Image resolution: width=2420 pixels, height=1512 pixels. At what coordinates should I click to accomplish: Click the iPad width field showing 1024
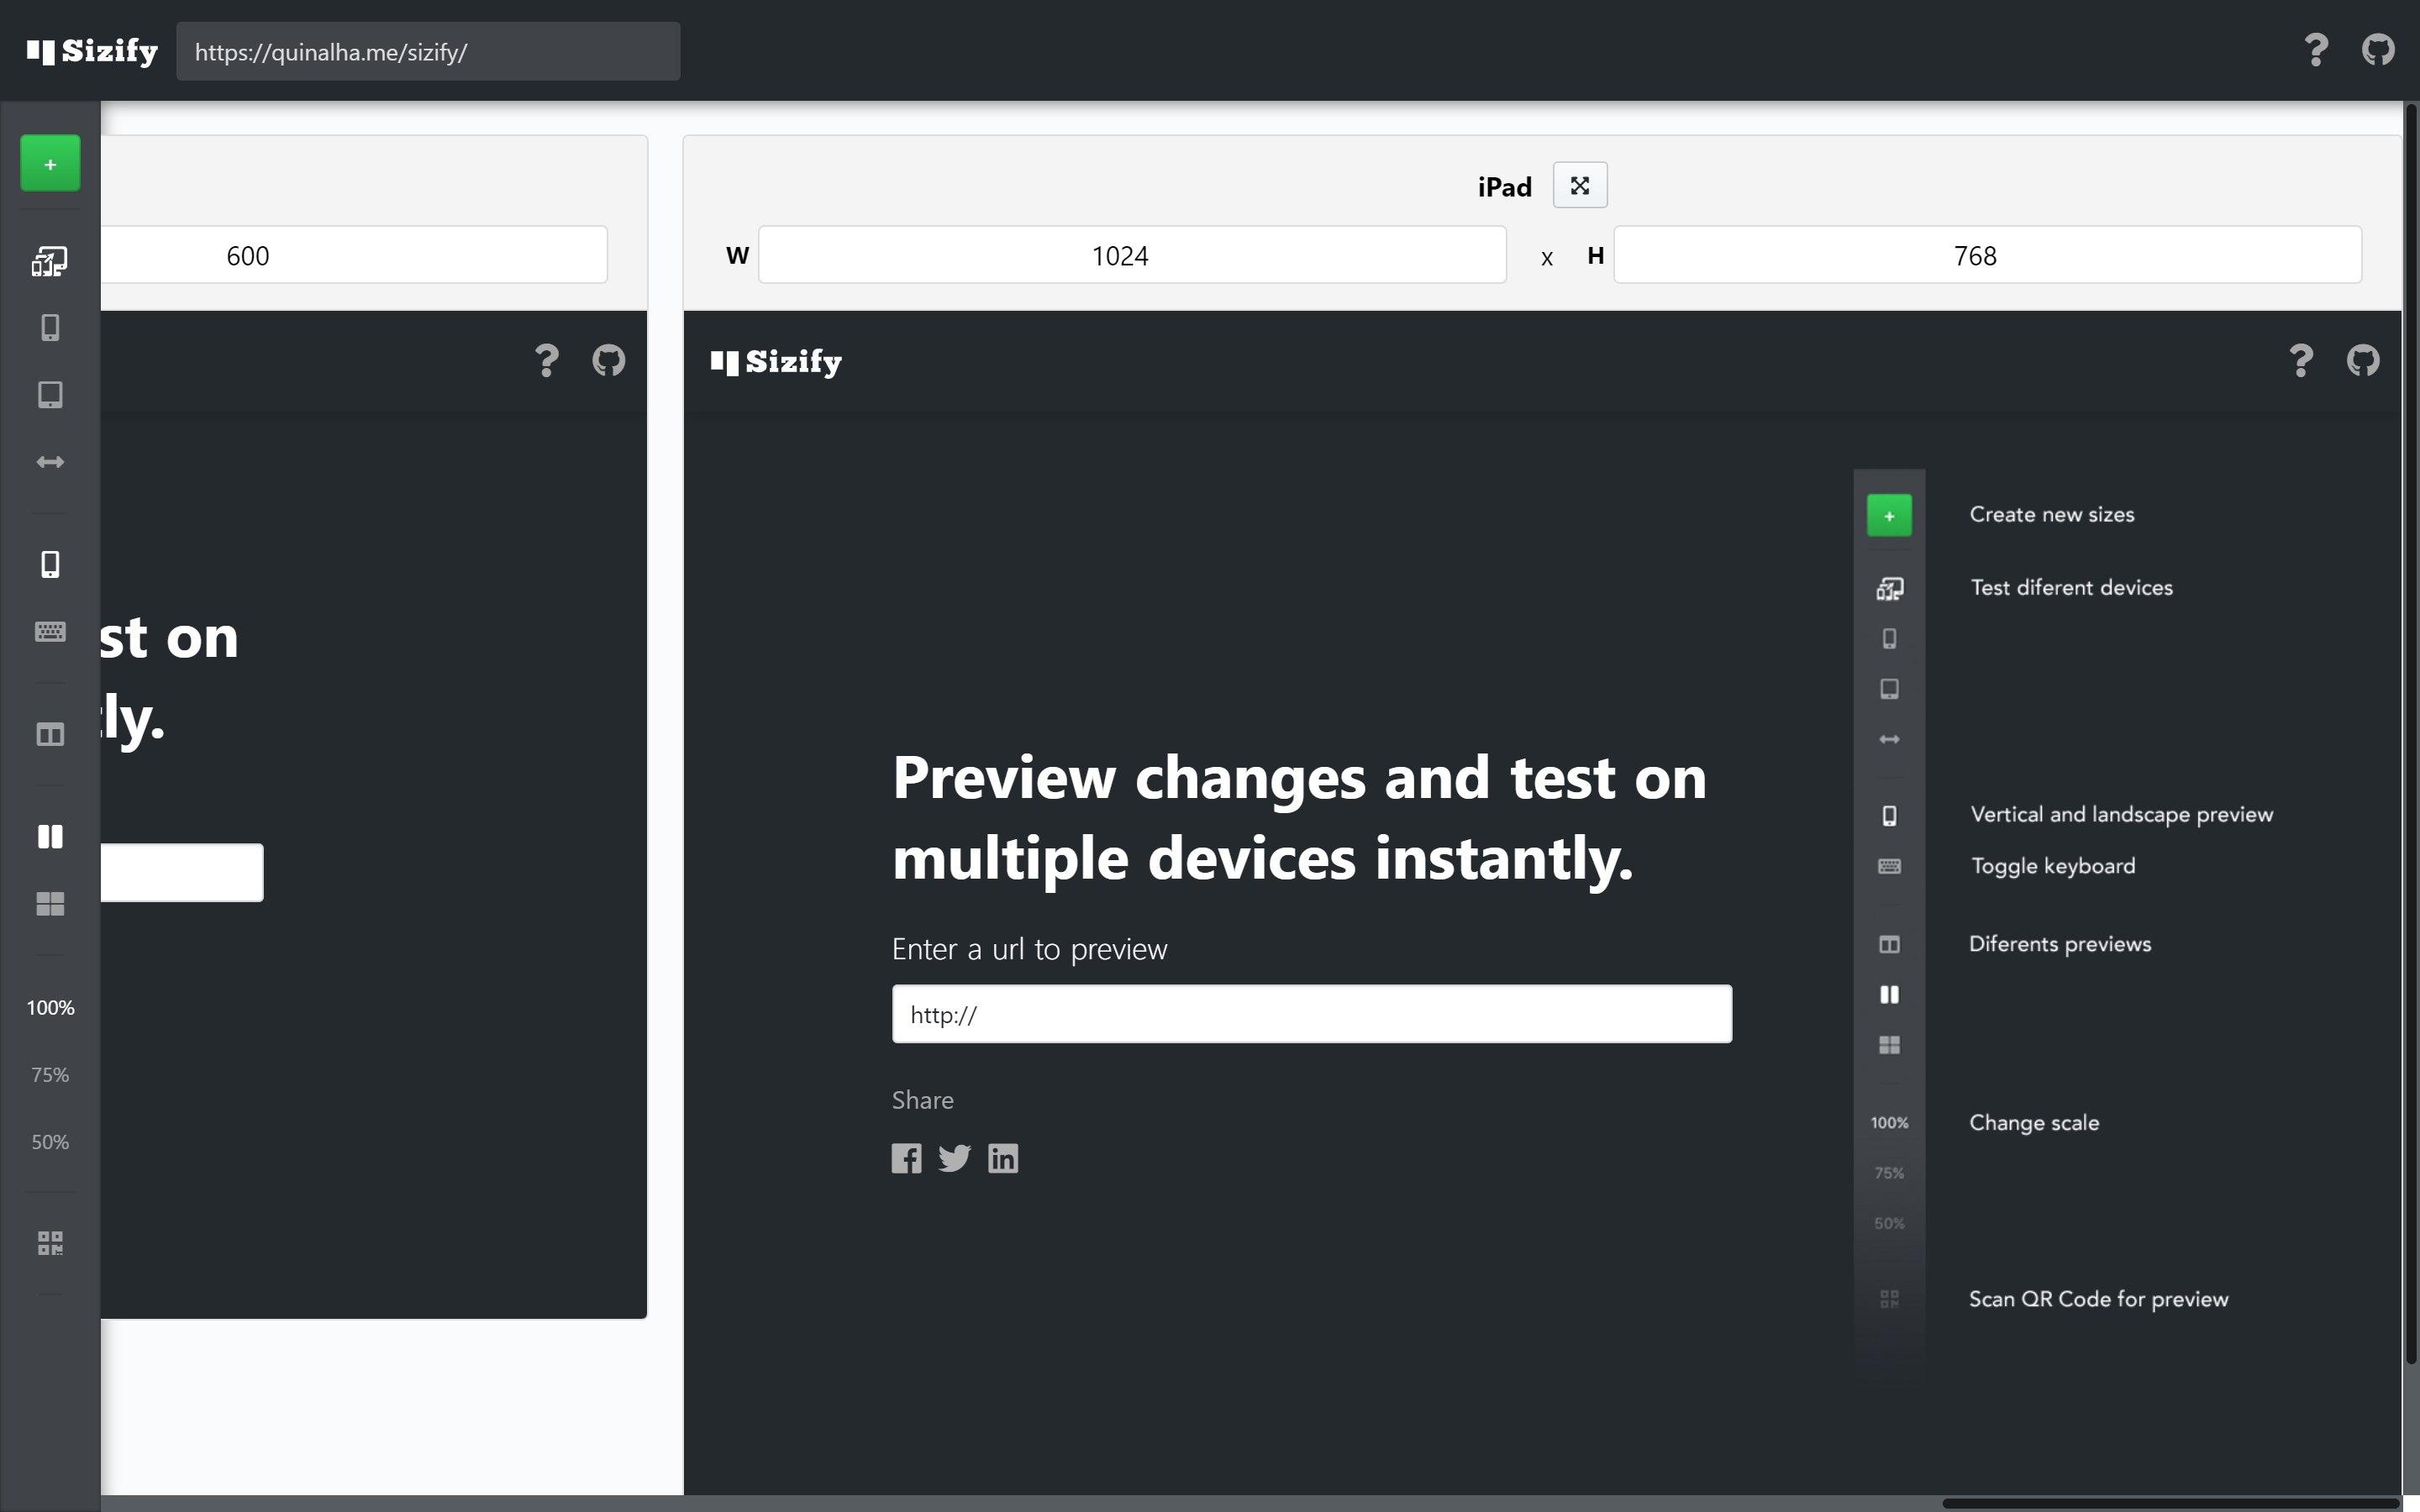(x=1131, y=256)
